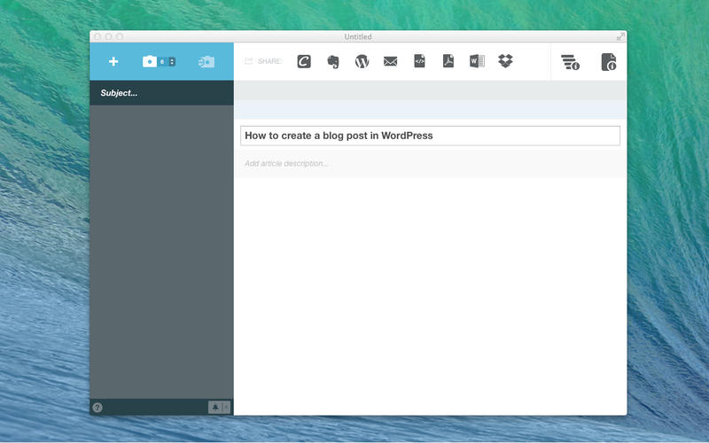Image resolution: width=709 pixels, height=443 pixels.
Task: Open the bell dropdown in the sidebar footer
Action: (219, 408)
